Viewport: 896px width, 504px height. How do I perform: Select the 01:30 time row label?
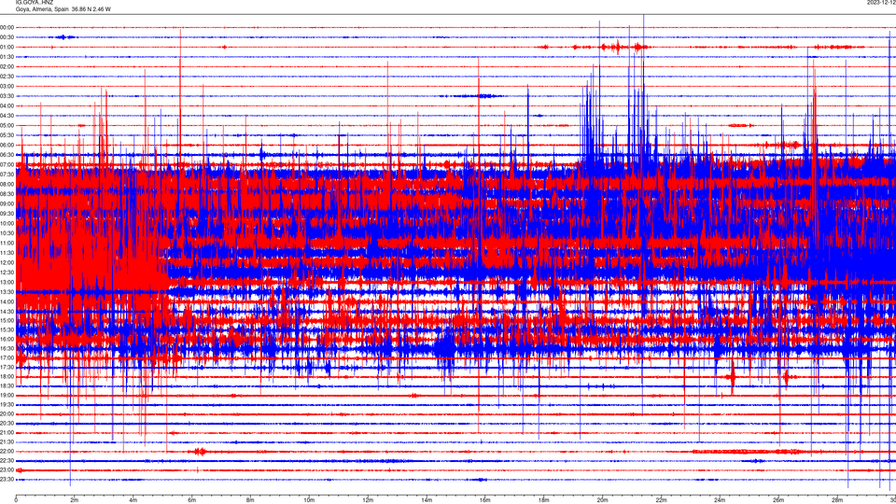click(x=7, y=57)
